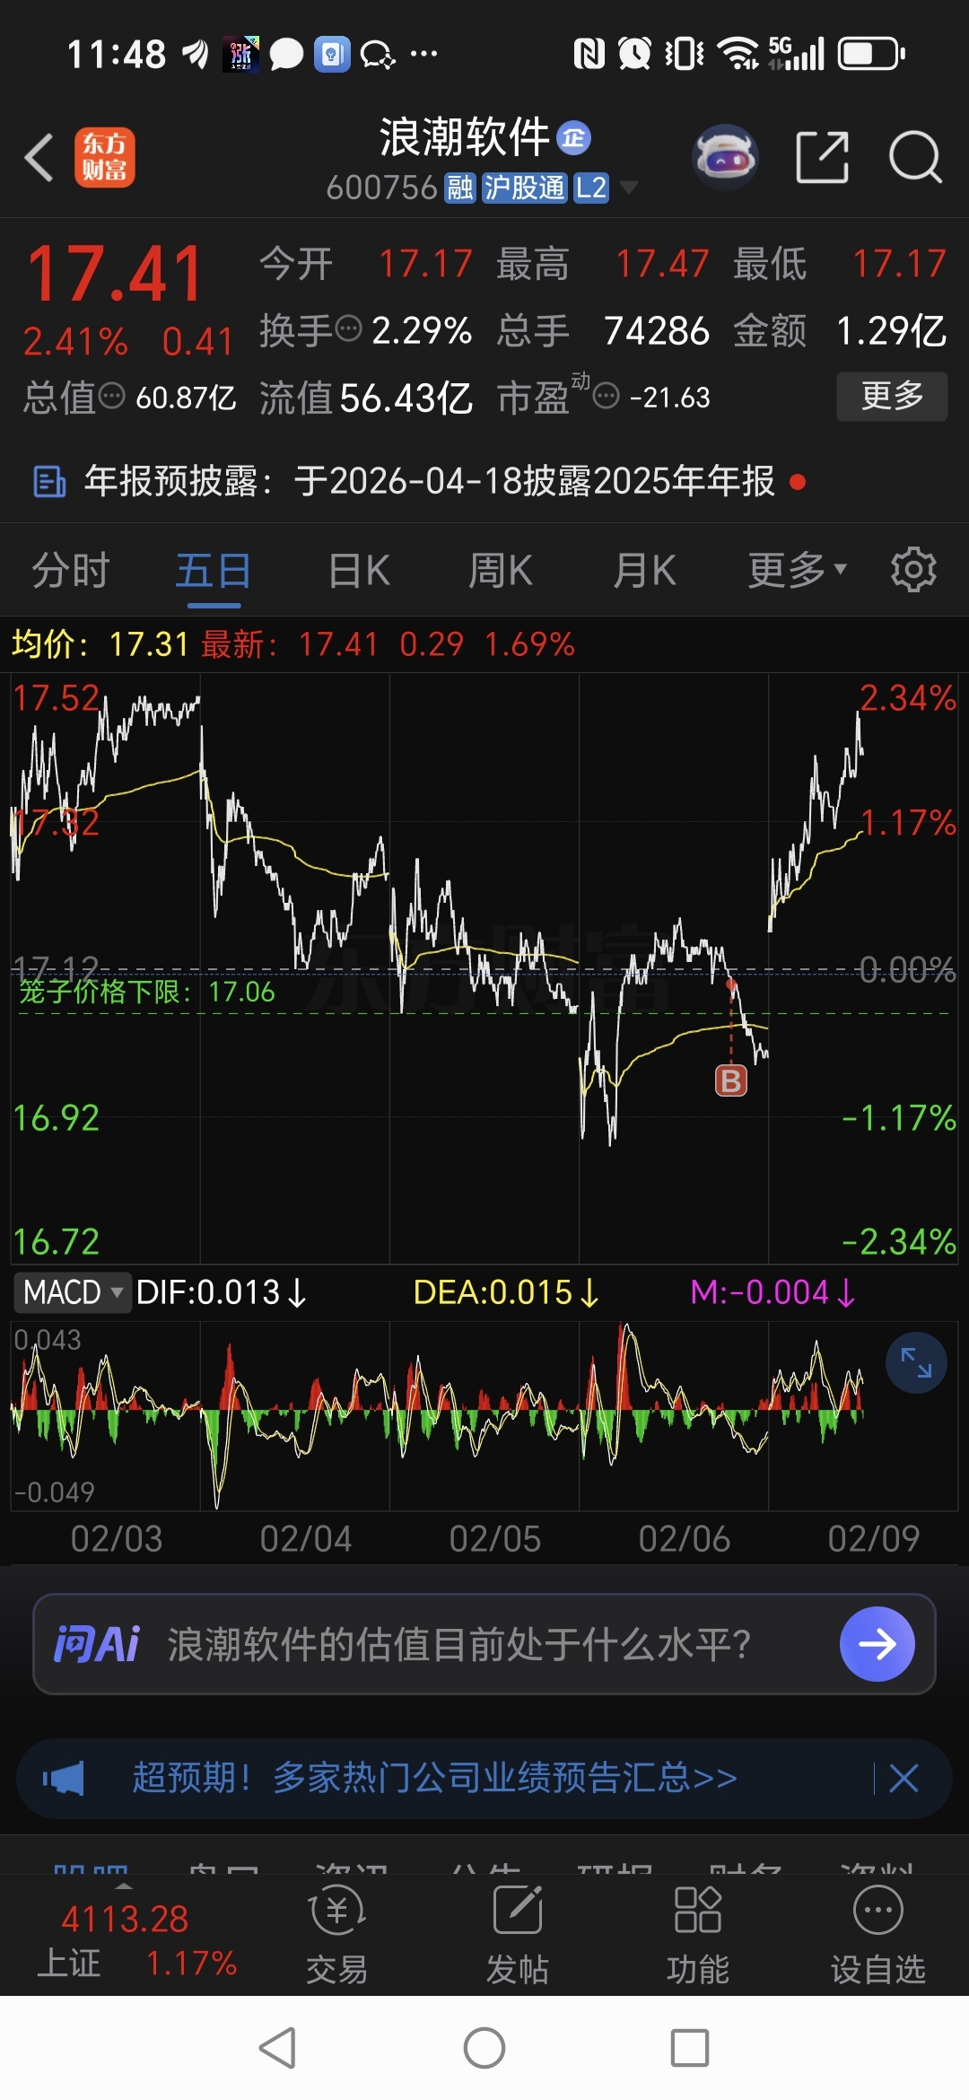969x2100 pixels.
Task: Select the 五日 chart tab
Action: pyautogui.click(x=214, y=571)
